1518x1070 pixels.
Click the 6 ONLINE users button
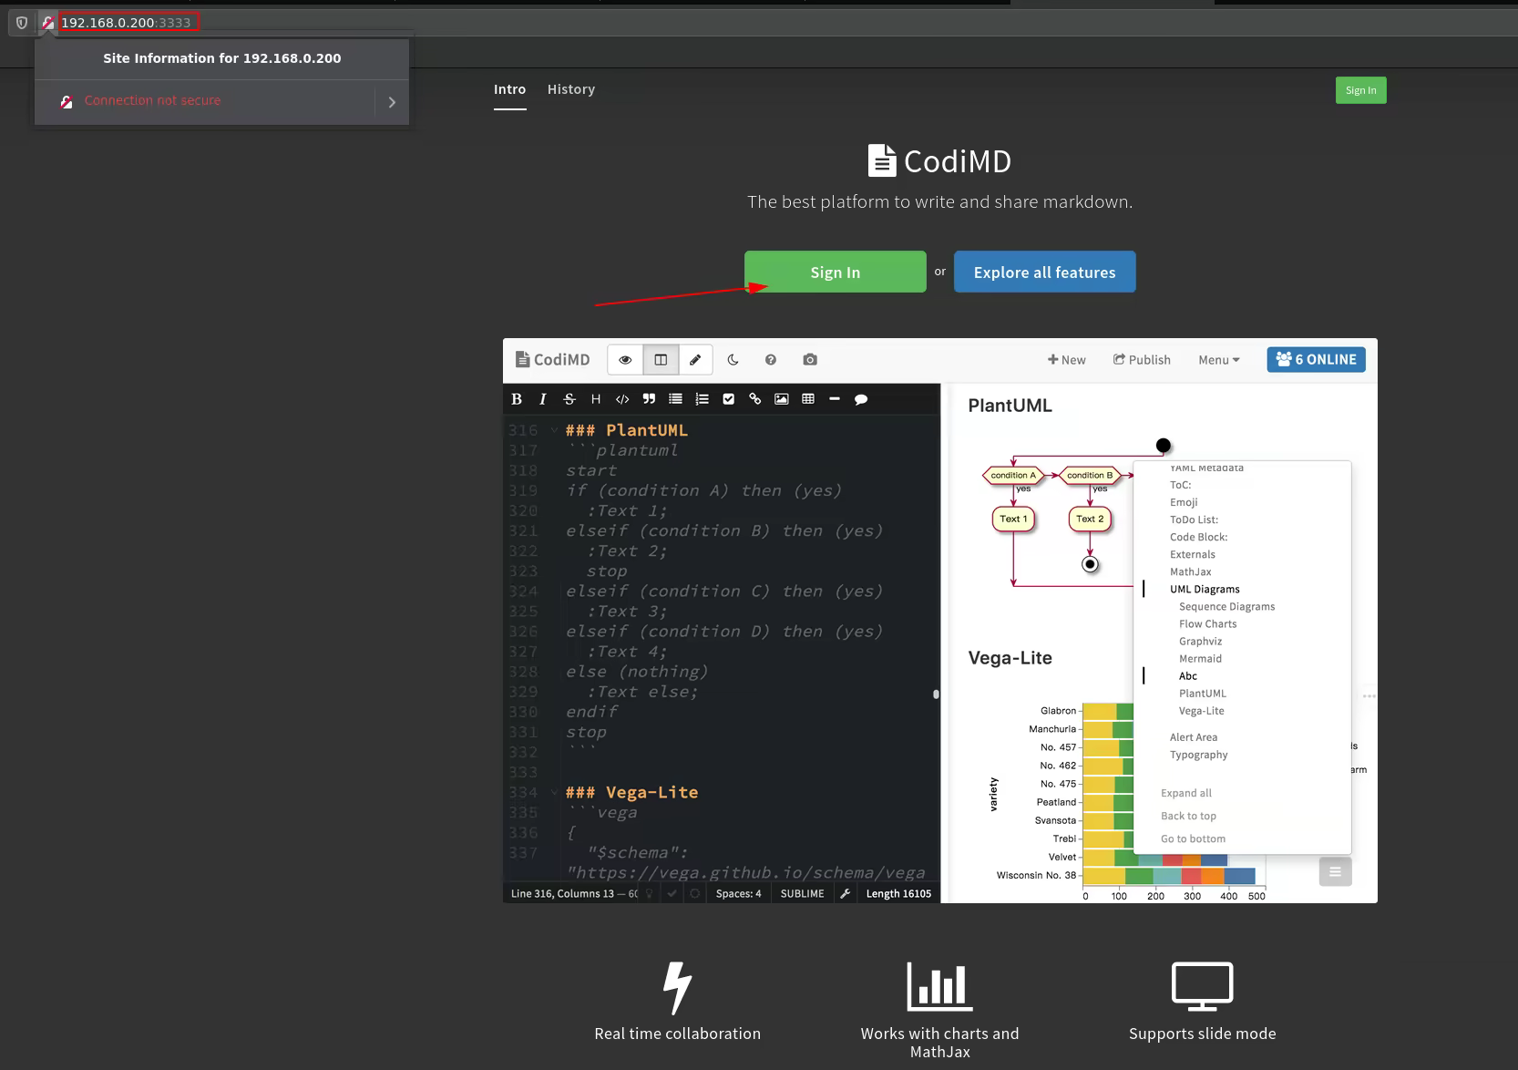click(x=1316, y=359)
